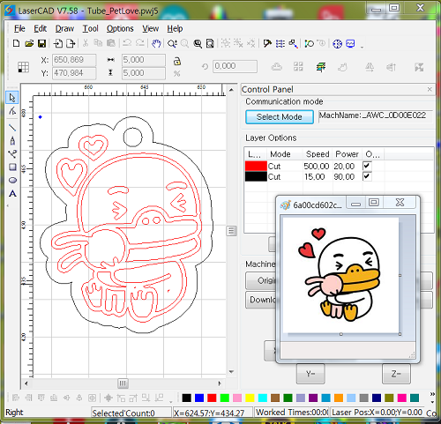
Task: Click the key-shaped icon next to the array grid
Action: tap(293, 43)
